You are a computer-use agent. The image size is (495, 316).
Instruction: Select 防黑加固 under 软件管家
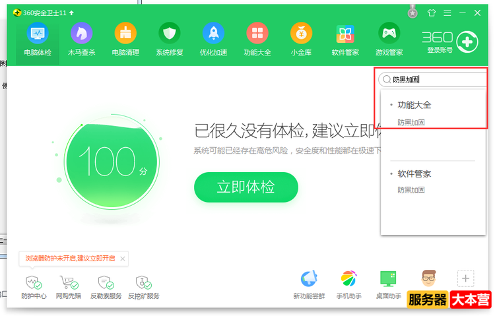411,190
